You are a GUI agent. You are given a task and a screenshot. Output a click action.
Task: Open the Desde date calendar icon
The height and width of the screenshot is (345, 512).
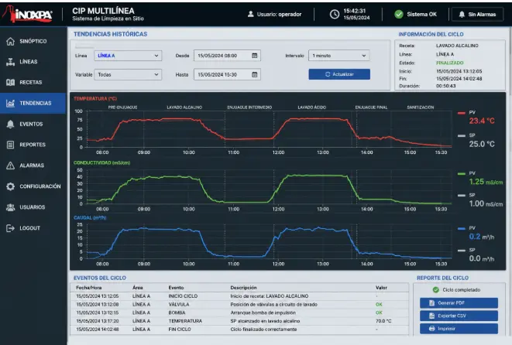pos(255,56)
